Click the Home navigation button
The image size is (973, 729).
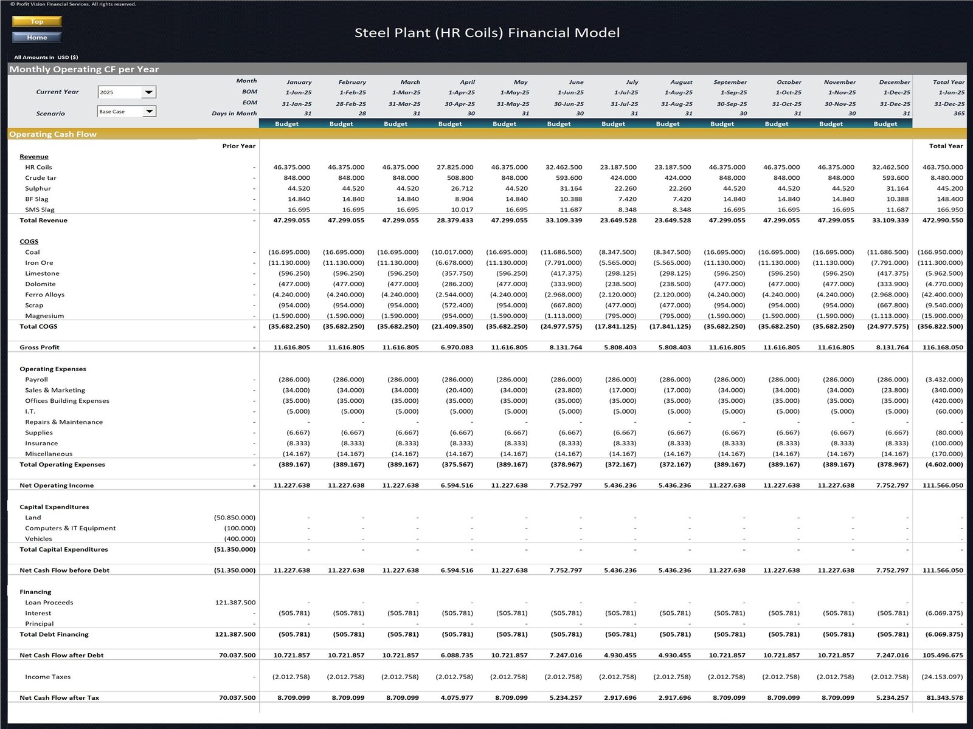coord(36,37)
